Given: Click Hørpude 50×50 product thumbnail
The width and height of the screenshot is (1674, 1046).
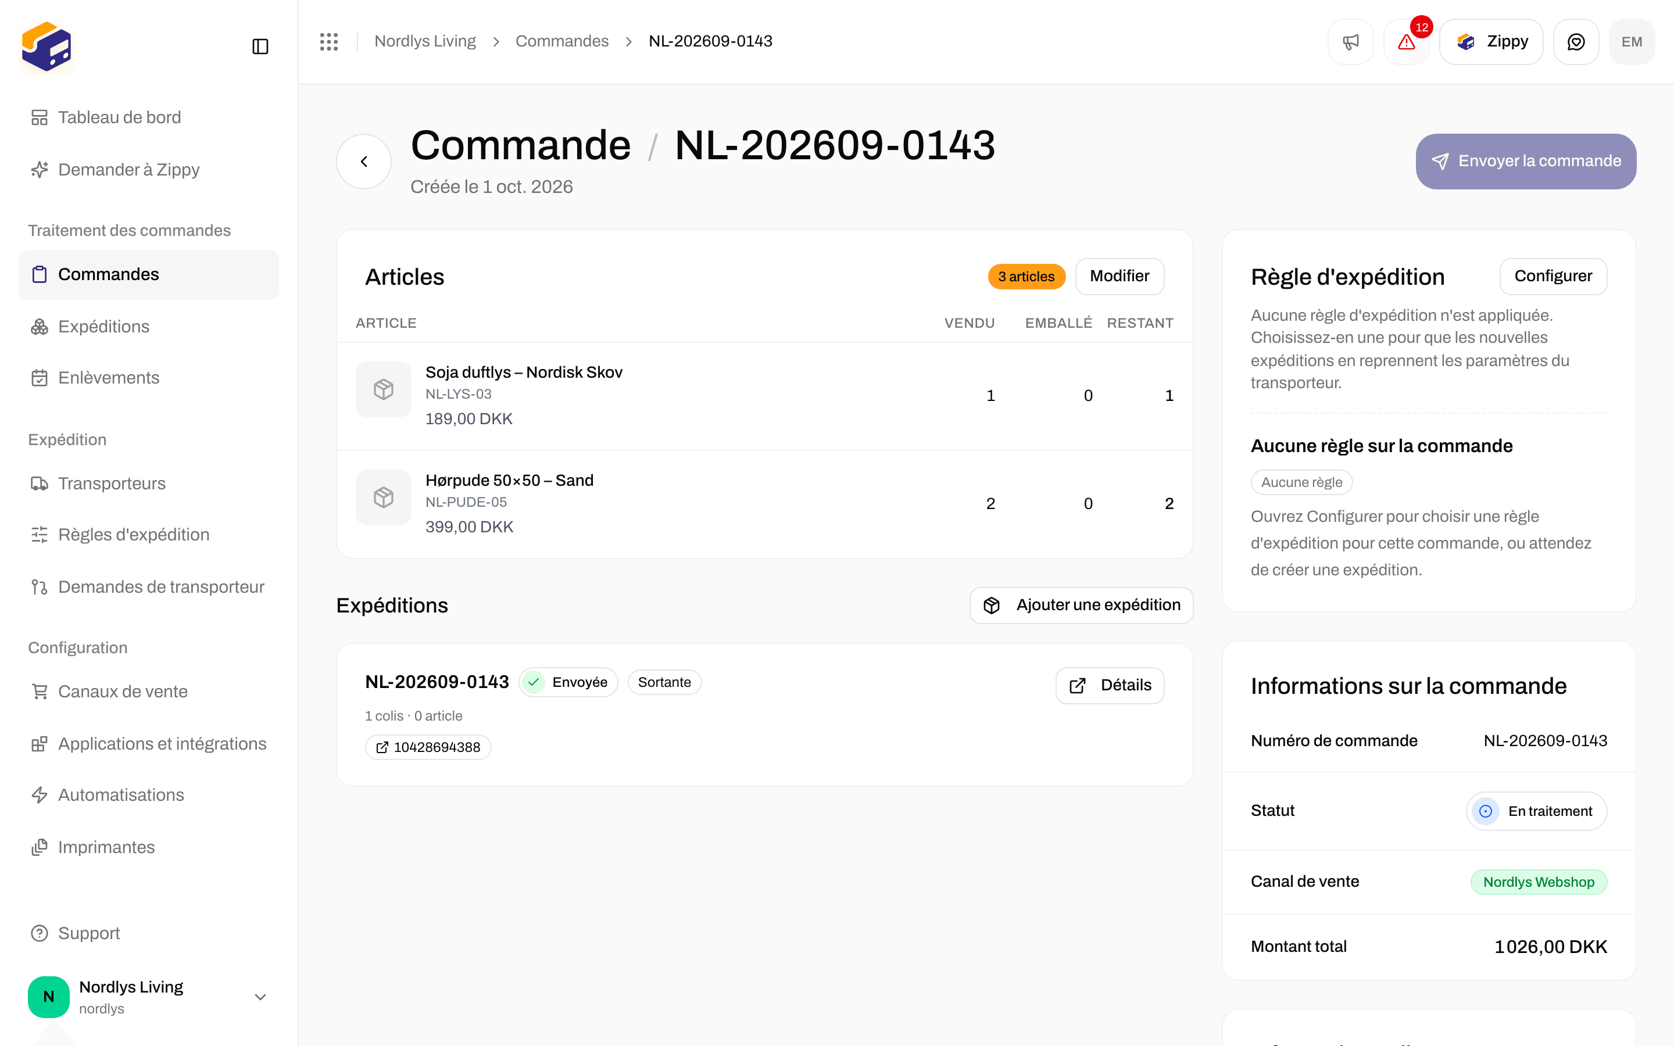Looking at the screenshot, I should click(383, 497).
